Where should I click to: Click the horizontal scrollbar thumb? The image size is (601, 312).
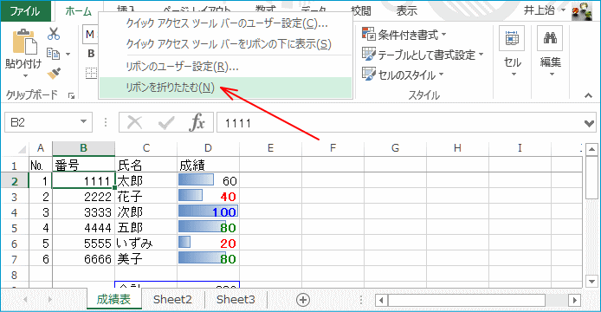(467, 300)
